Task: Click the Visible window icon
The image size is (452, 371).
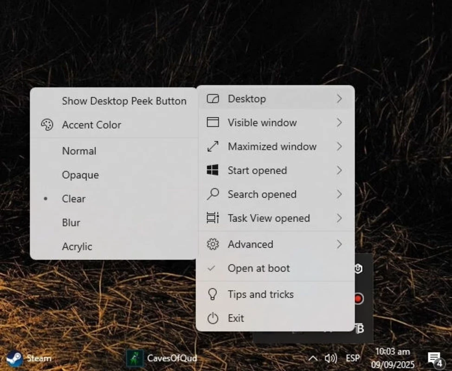Action: tap(213, 122)
